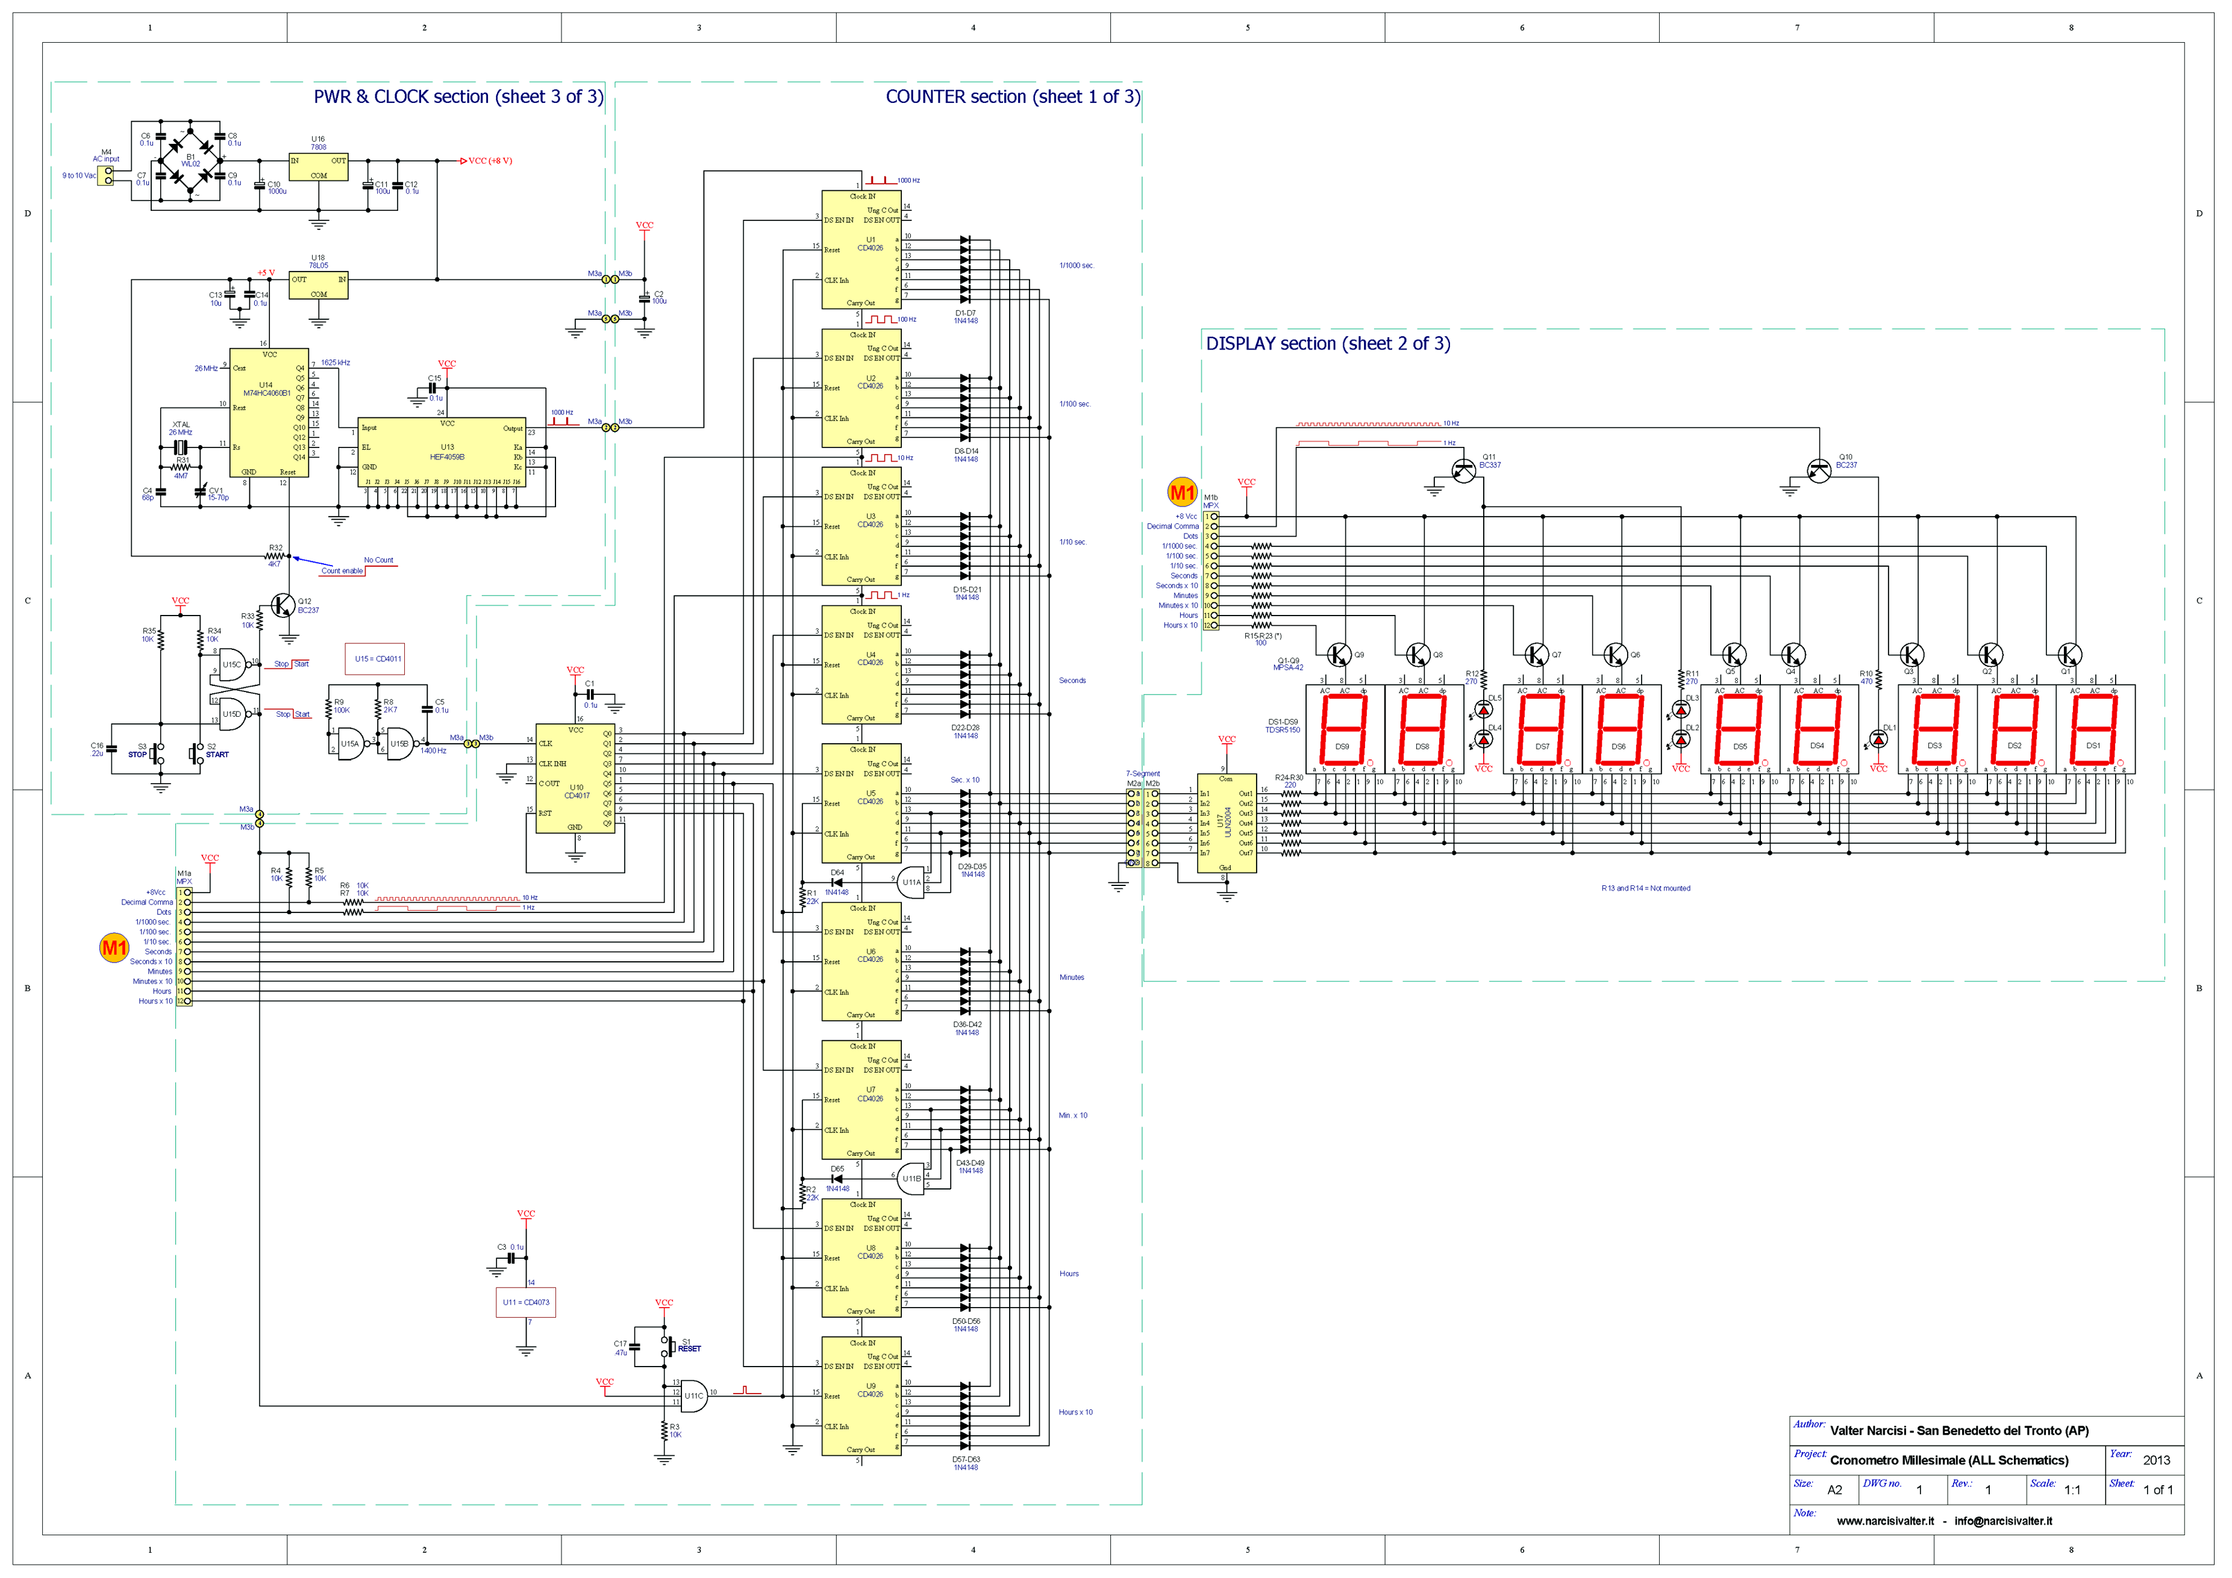Click the 1625 kHz frequency label
The height and width of the screenshot is (1578, 2232).
336,363
